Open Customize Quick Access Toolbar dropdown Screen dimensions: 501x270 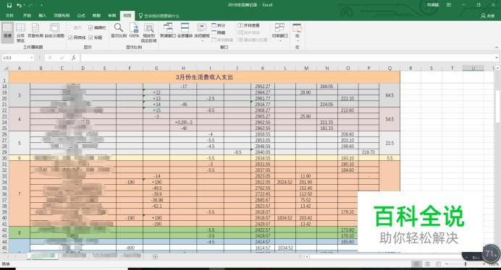click(41, 5)
